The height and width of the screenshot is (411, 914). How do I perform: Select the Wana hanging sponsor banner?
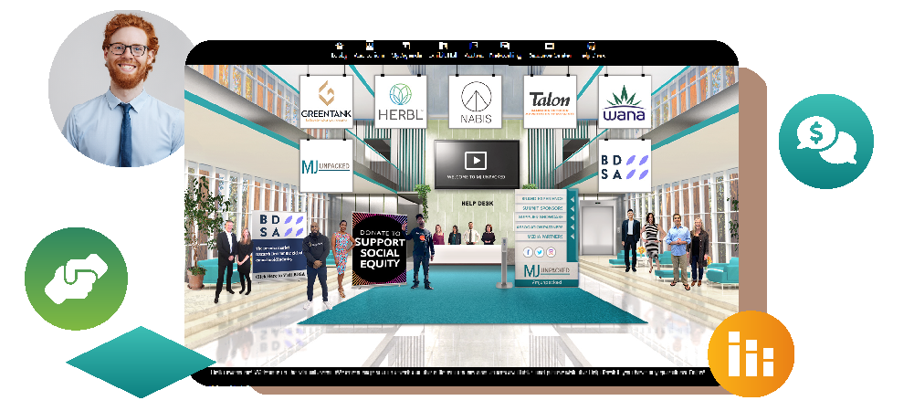click(625, 102)
